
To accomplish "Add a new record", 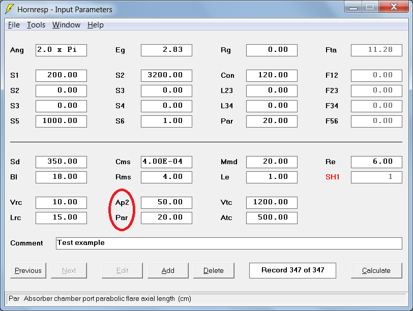I will click(168, 270).
